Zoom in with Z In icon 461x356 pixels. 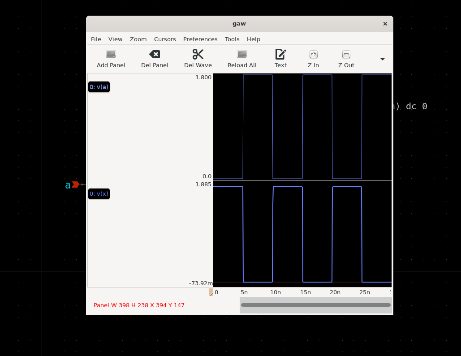[x=313, y=55]
